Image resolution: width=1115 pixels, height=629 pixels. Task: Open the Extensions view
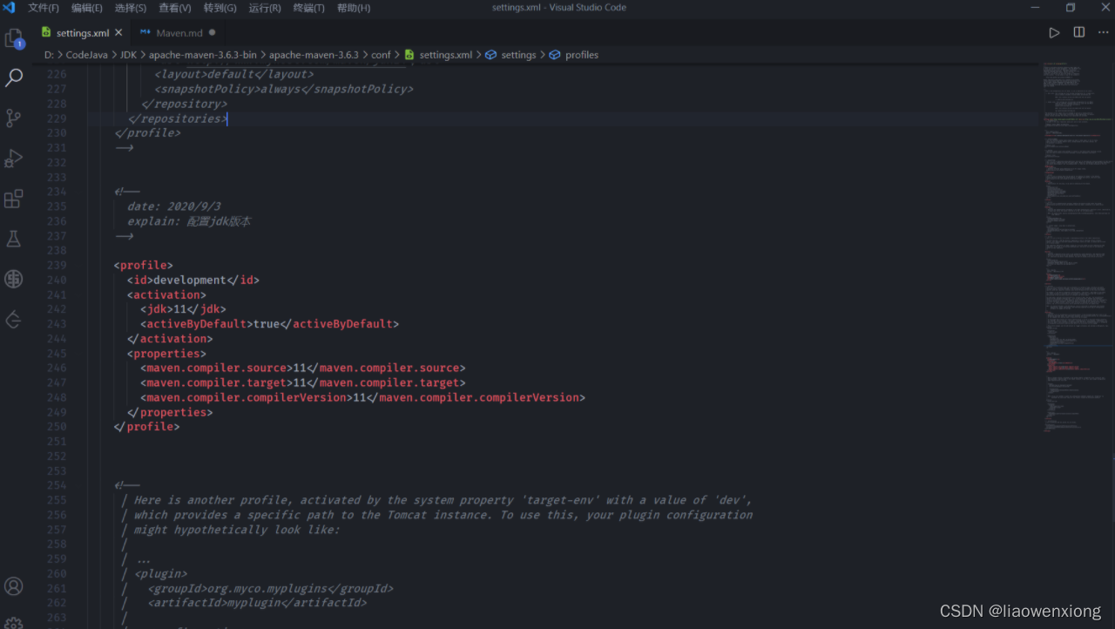[x=14, y=199]
